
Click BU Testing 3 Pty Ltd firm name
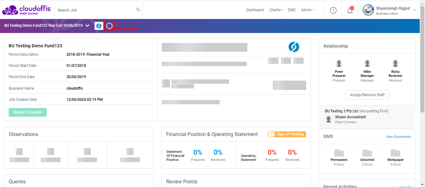pos(342,111)
